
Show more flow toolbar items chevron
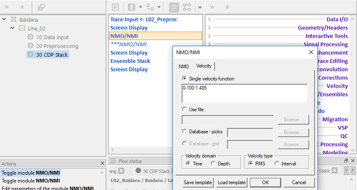(200, 7)
